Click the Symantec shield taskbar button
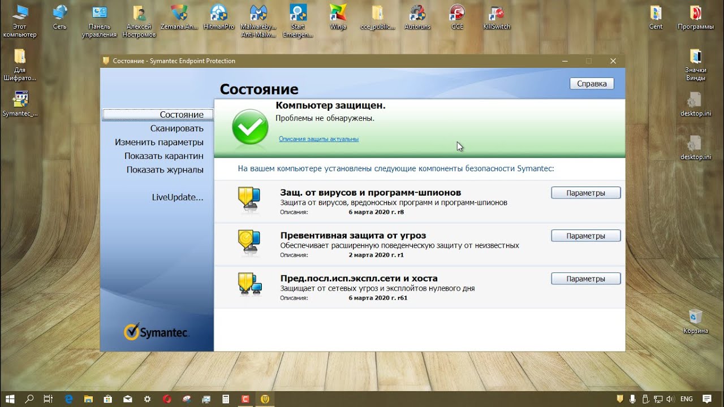 pos(265,399)
